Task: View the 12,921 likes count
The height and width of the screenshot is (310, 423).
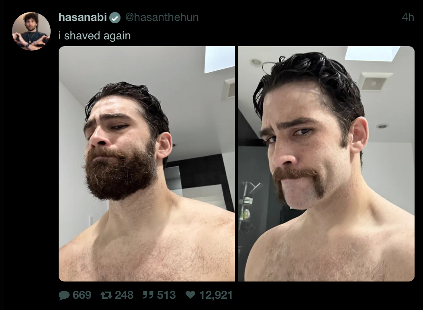Action: [216, 295]
